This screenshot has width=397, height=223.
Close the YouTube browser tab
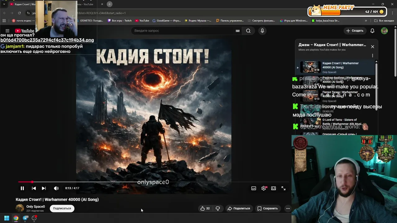[x=102, y=4]
